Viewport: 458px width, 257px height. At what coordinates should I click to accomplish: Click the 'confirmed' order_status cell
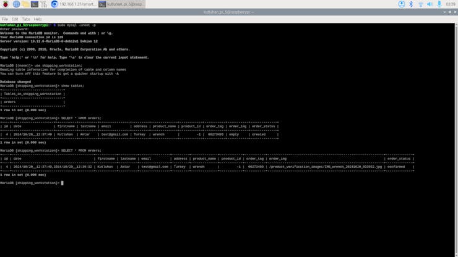(396, 167)
